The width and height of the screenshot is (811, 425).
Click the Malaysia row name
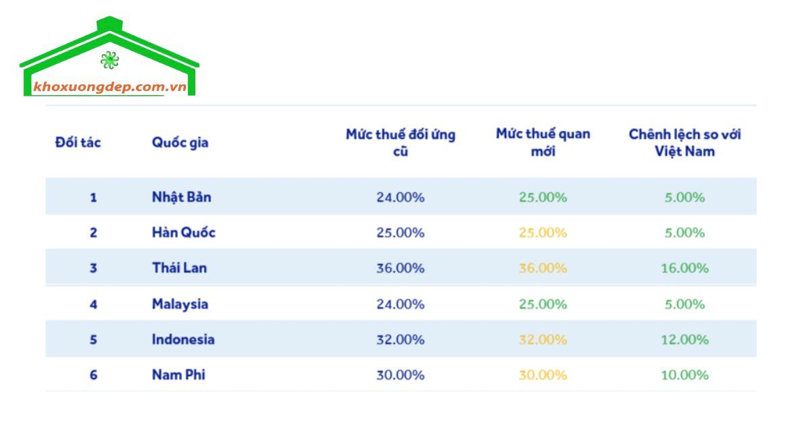[x=180, y=304]
